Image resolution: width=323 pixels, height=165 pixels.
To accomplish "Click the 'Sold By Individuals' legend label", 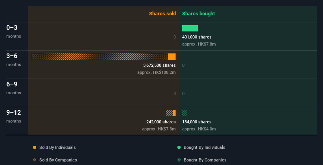I will coord(57,147).
